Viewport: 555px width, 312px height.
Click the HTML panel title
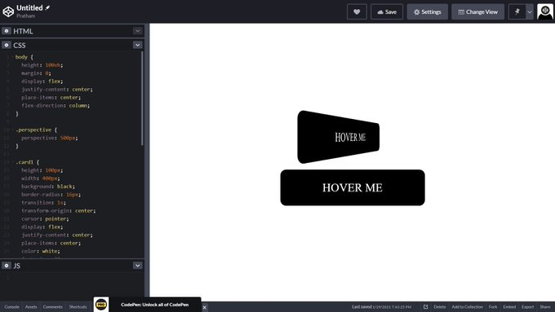[x=23, y=31]
